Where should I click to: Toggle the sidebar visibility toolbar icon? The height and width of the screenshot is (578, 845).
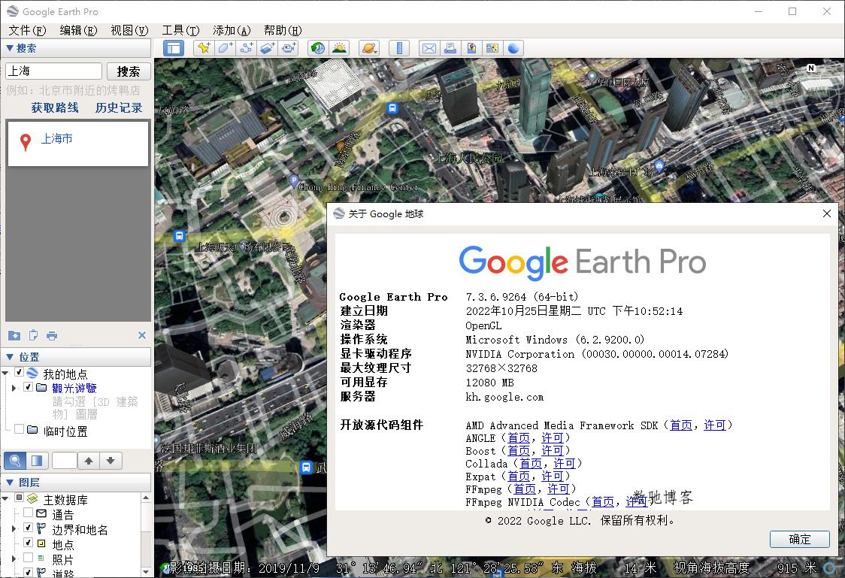pos(174,49)
